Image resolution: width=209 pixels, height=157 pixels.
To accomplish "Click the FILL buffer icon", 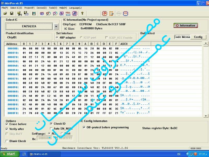I will pos(68,14).
